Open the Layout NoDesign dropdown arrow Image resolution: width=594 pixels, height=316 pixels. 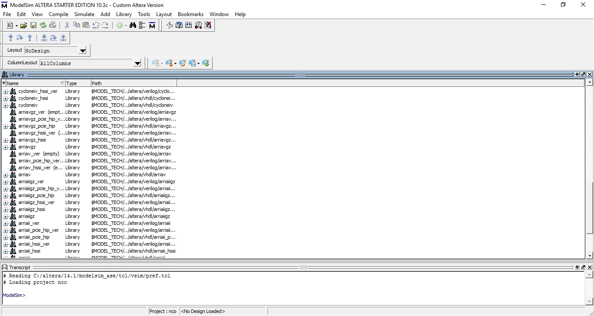(x=83, y=51)
